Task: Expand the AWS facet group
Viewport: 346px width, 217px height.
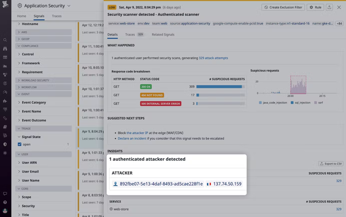Action: (x=44, y=32)
